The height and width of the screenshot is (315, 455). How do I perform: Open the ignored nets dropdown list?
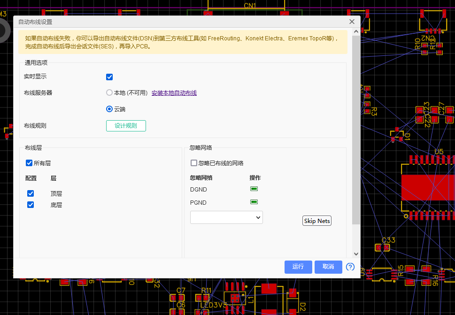pyautogui.click(x=226, y=217)
